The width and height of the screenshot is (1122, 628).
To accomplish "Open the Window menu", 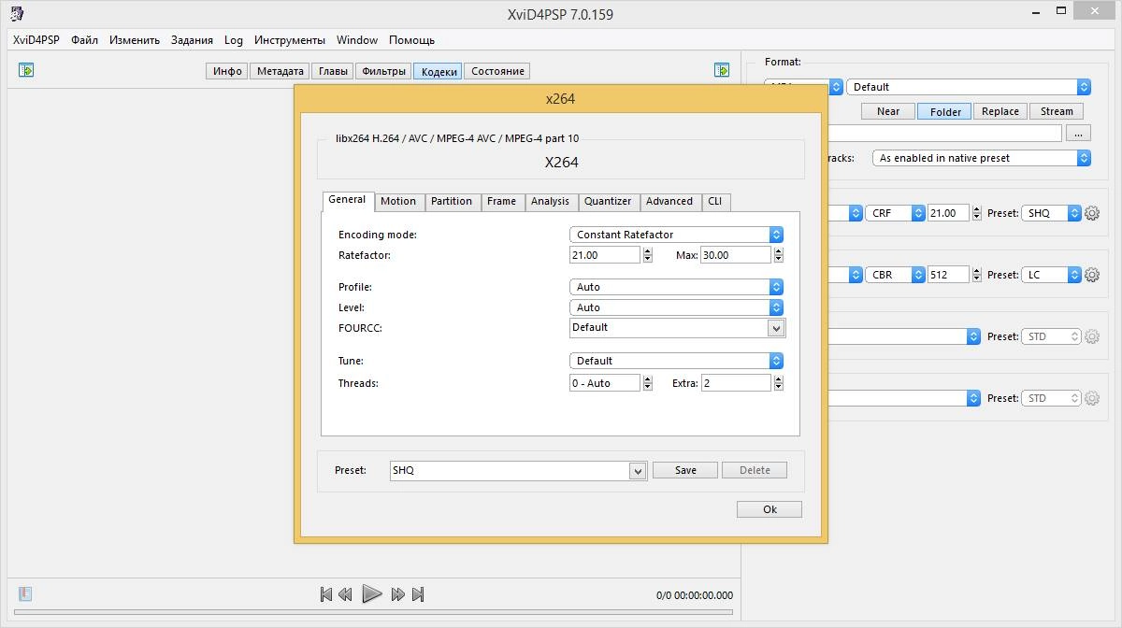I will 357,40.
